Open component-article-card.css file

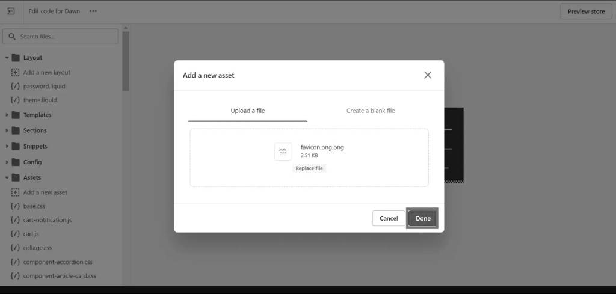(x=60, y=276)
